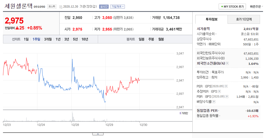This screenshot has width=266, height=138.
Task: Click the +0.85% change value
Action: (35, 28)
